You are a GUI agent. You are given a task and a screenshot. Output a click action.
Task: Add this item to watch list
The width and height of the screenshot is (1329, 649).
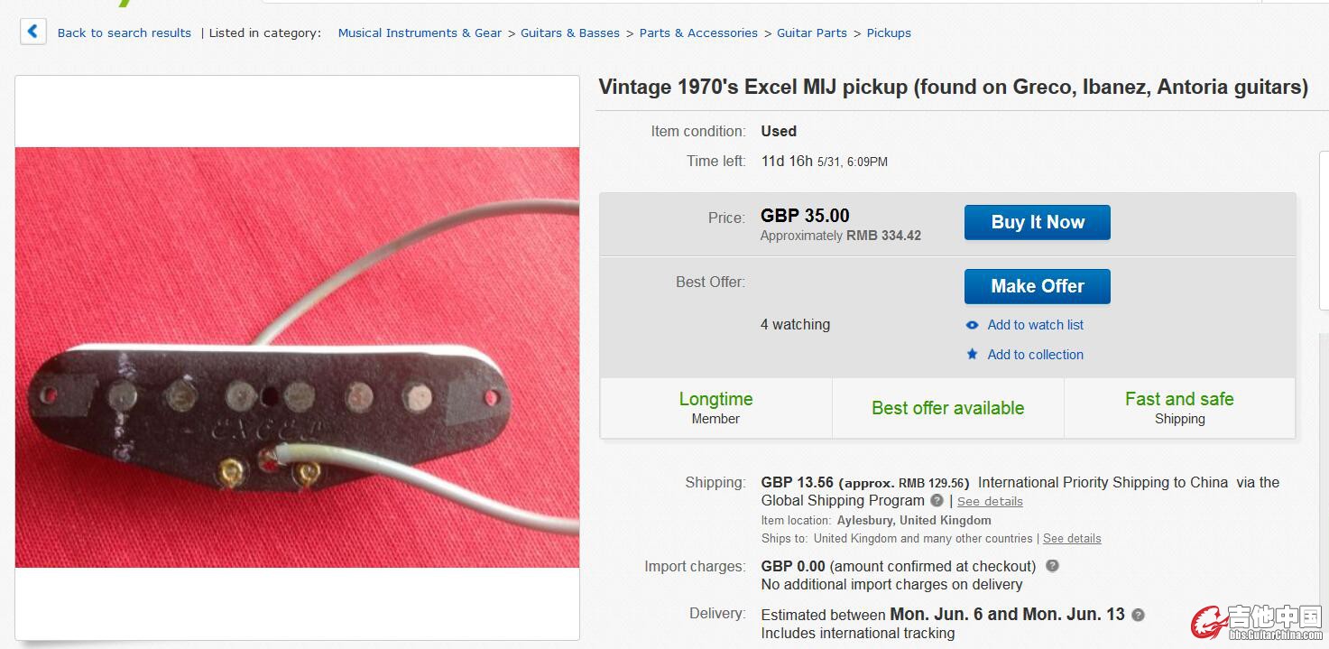pos(1035,325)
